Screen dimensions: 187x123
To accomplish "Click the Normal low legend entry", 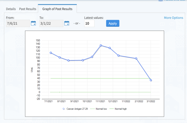I will point(99,109).
